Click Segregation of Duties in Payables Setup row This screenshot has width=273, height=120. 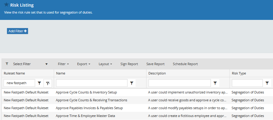point(248,108)
